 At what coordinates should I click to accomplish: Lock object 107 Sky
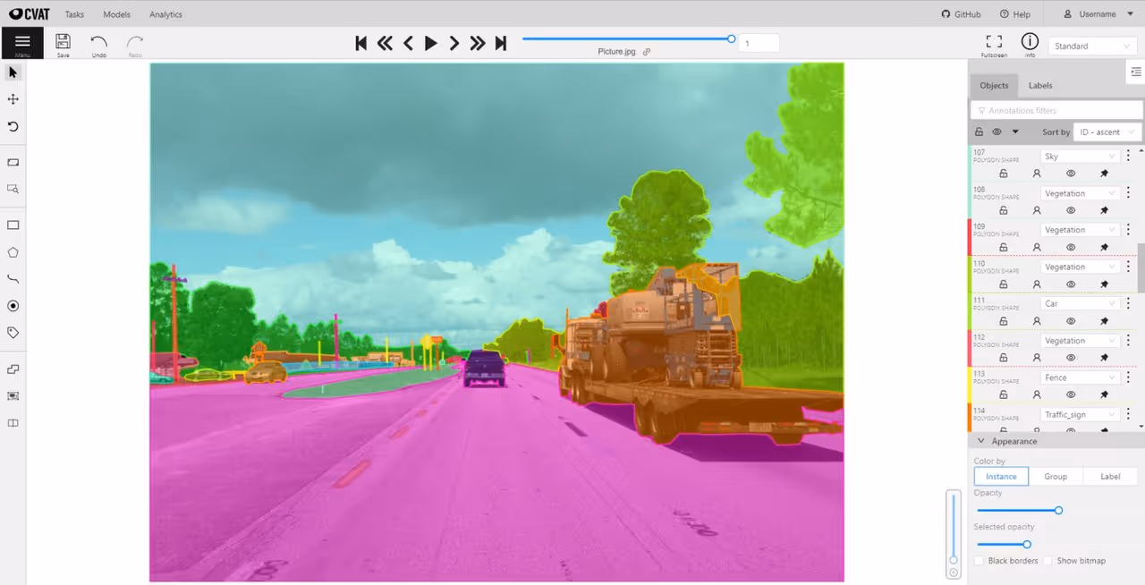(x=1003, y=174)
